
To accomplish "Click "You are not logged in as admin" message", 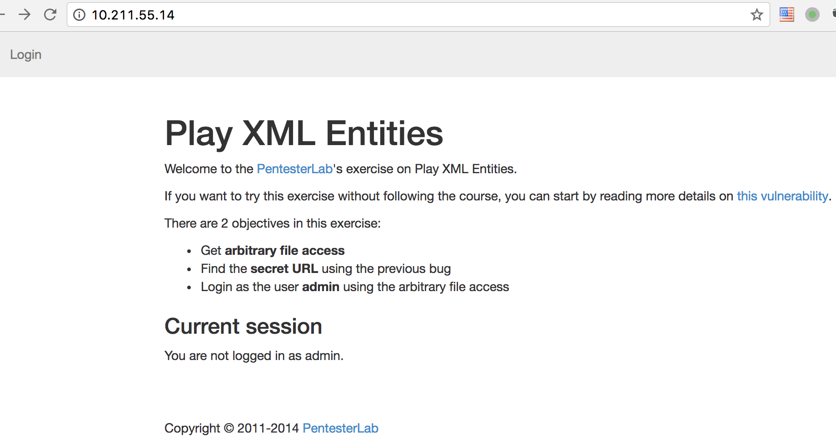I will click(x=254, y=355).
